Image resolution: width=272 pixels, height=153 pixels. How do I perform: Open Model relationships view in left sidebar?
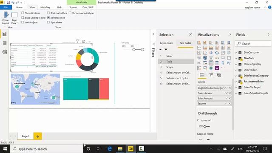click(x=5, y=52)
